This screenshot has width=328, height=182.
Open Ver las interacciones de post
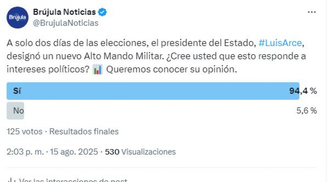pos(73,180)
